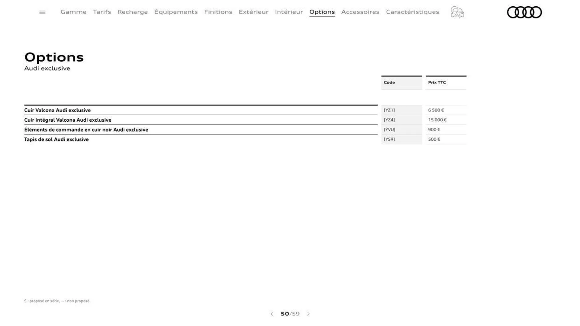The width and height of the screenshot is (580, 326).
Task: Open the Recharge section
Action: (133, 12)
